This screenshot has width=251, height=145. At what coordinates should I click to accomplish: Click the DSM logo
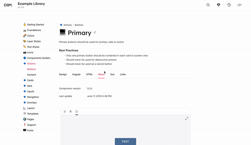coord(8,5)
